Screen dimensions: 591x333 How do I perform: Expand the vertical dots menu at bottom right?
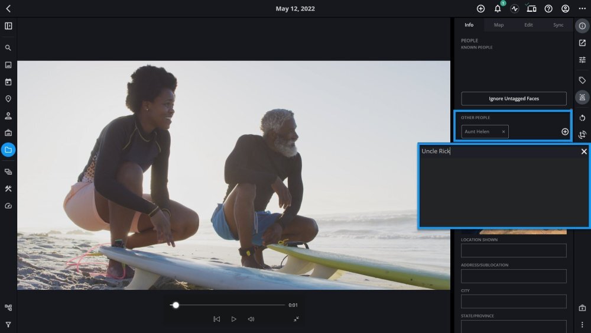582,325
